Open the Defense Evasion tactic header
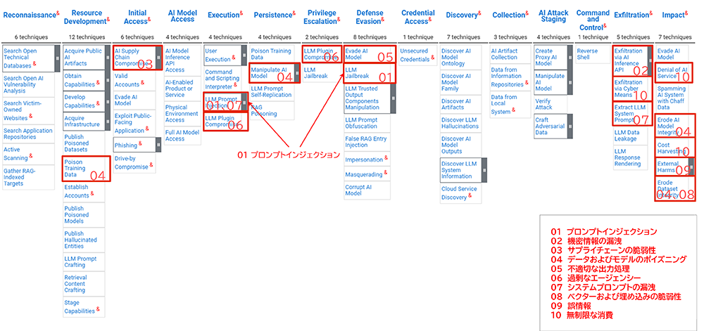This screenshot has width=704, height=331. (369, 17)
